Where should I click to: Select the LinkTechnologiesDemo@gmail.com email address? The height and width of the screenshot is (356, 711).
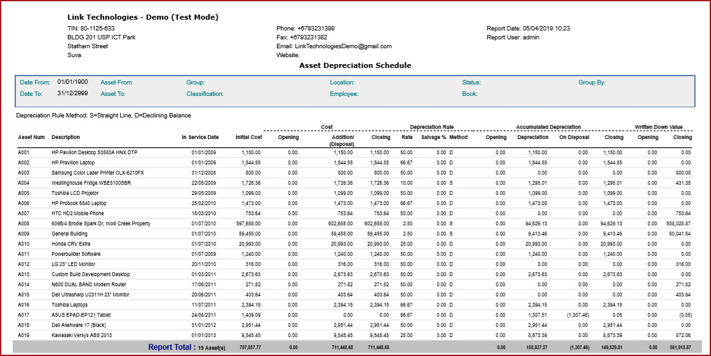point(343,46)
